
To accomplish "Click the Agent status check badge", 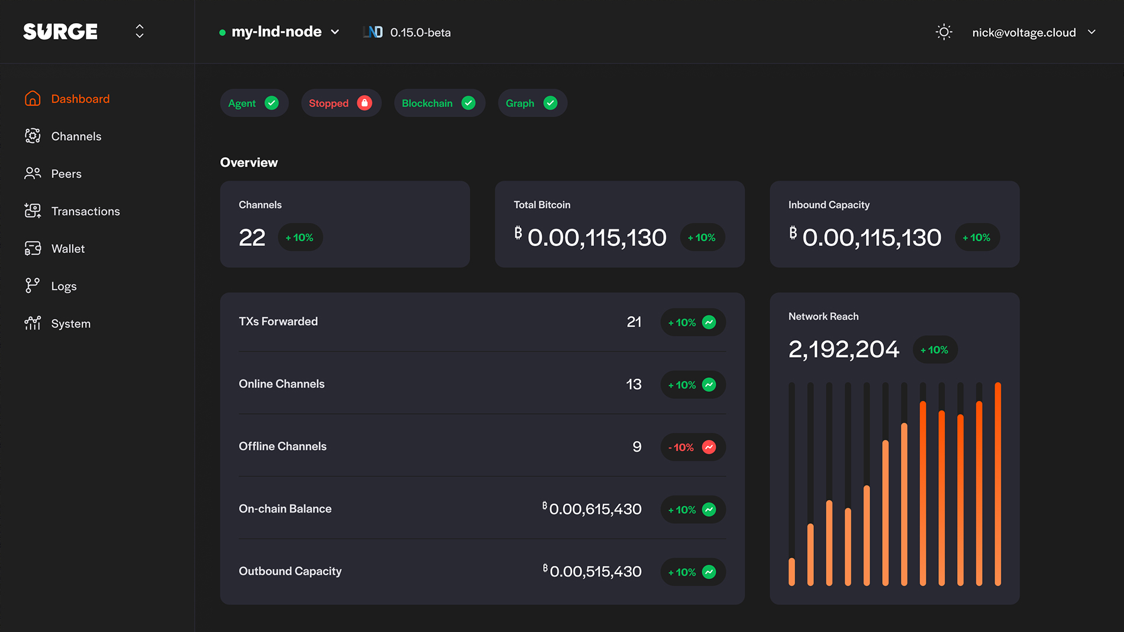I will tap(272, 103).
